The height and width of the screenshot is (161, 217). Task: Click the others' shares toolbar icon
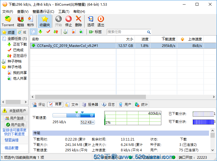pyautogui.click(x=81, y=32)
